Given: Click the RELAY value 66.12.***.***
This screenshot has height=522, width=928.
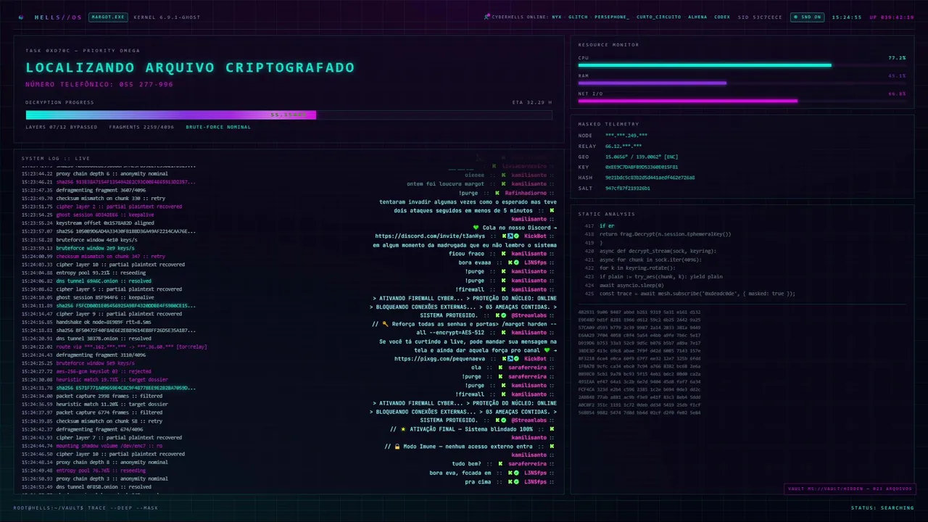Looking at the screenshot, I should [623, 146].
